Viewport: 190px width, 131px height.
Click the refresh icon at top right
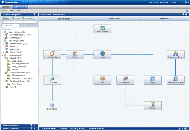click(x=187, y=11)
